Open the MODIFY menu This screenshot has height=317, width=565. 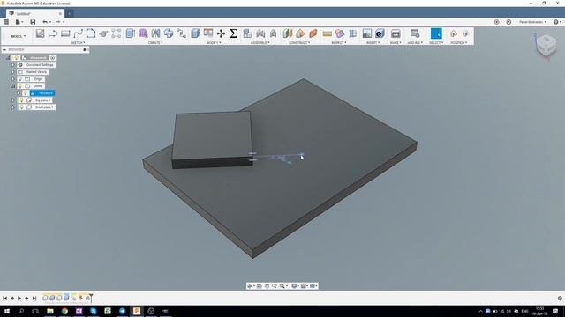point(214,43)
